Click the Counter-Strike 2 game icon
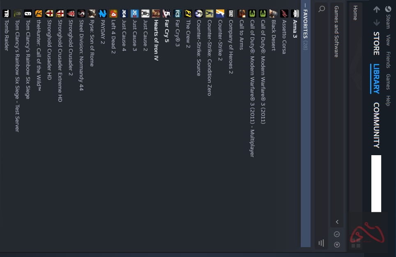Screen dimensions: 396x257 tap(220, 14)
